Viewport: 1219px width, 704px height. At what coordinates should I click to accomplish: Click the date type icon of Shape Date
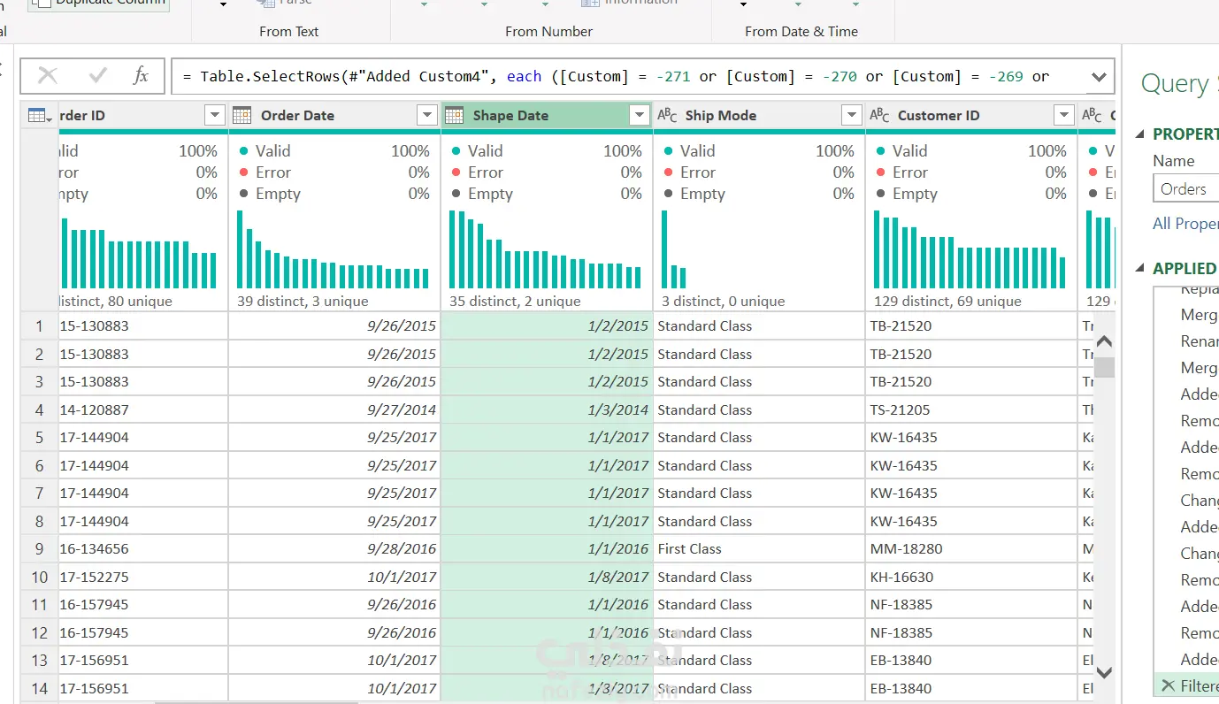click(454, 115)
